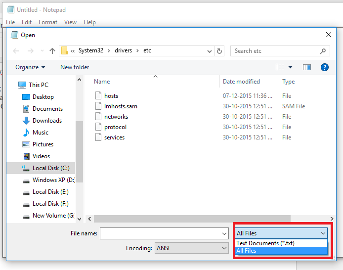This screenshot has height=270, width=343.
Task: Click the Back navigation arrow
Action: pos(16,51)
